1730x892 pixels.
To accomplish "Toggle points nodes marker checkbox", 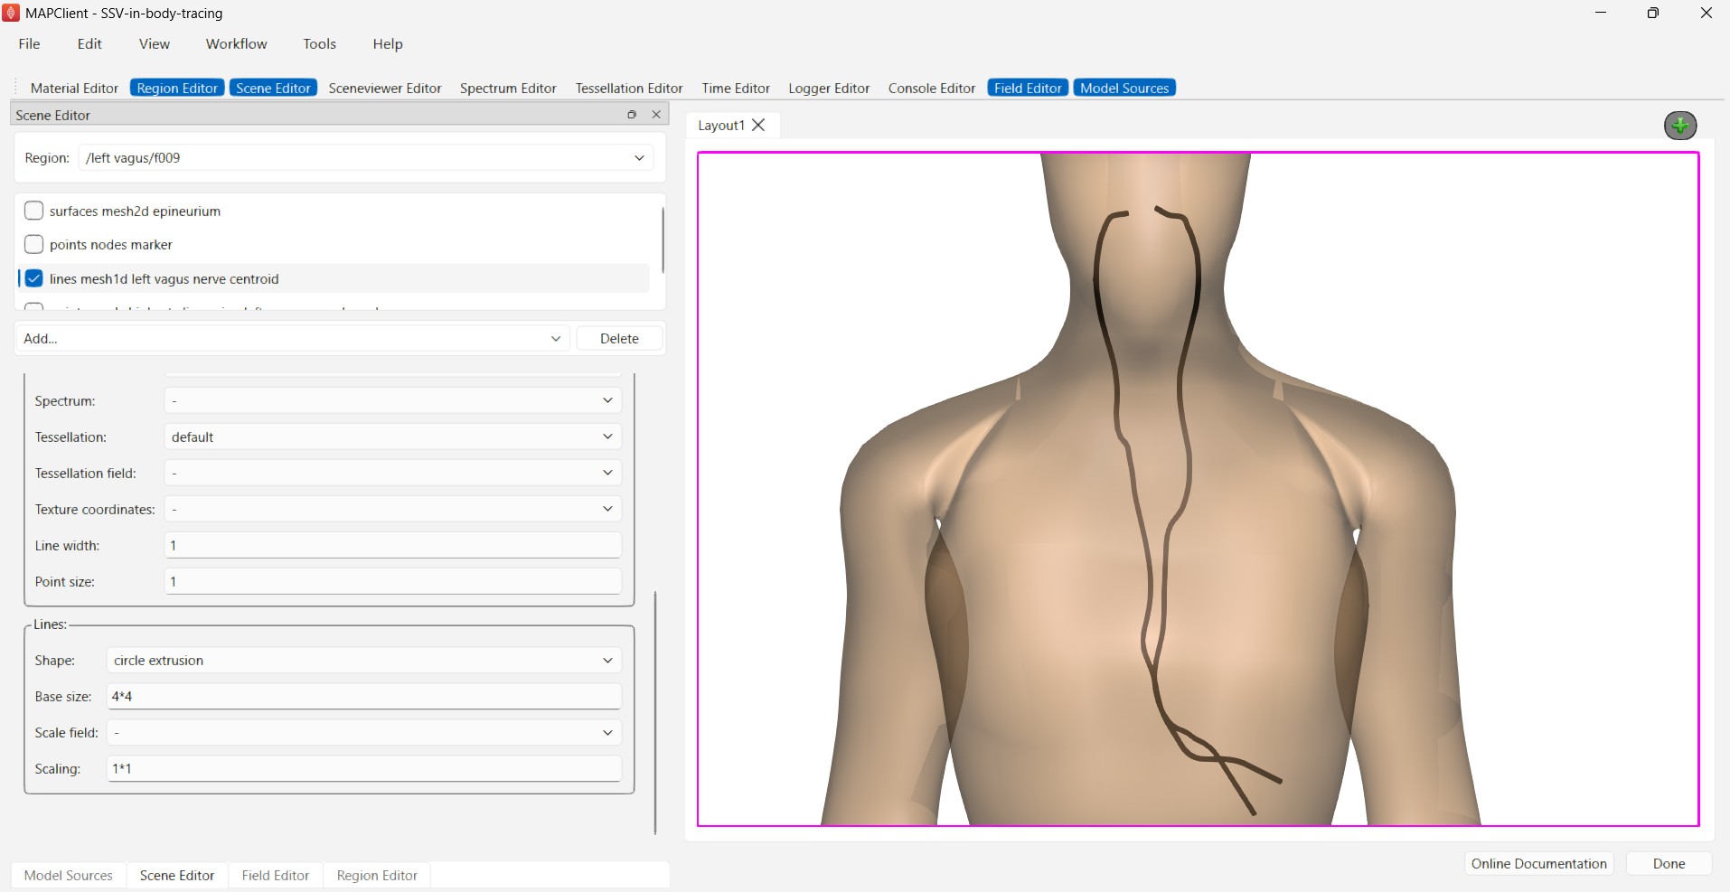I will (34, 244).
